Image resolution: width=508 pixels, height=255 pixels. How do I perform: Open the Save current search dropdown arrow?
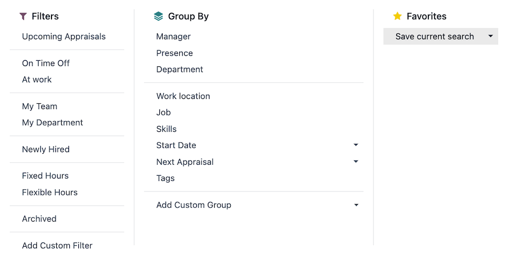click(x=490, y=36)
